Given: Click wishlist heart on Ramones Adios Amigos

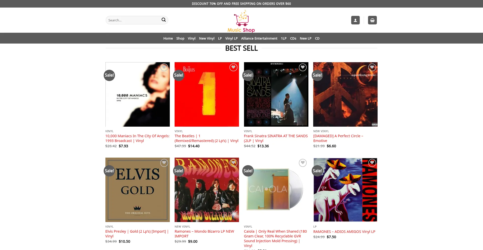Looking at the screenshot, I should coord(372,163).
